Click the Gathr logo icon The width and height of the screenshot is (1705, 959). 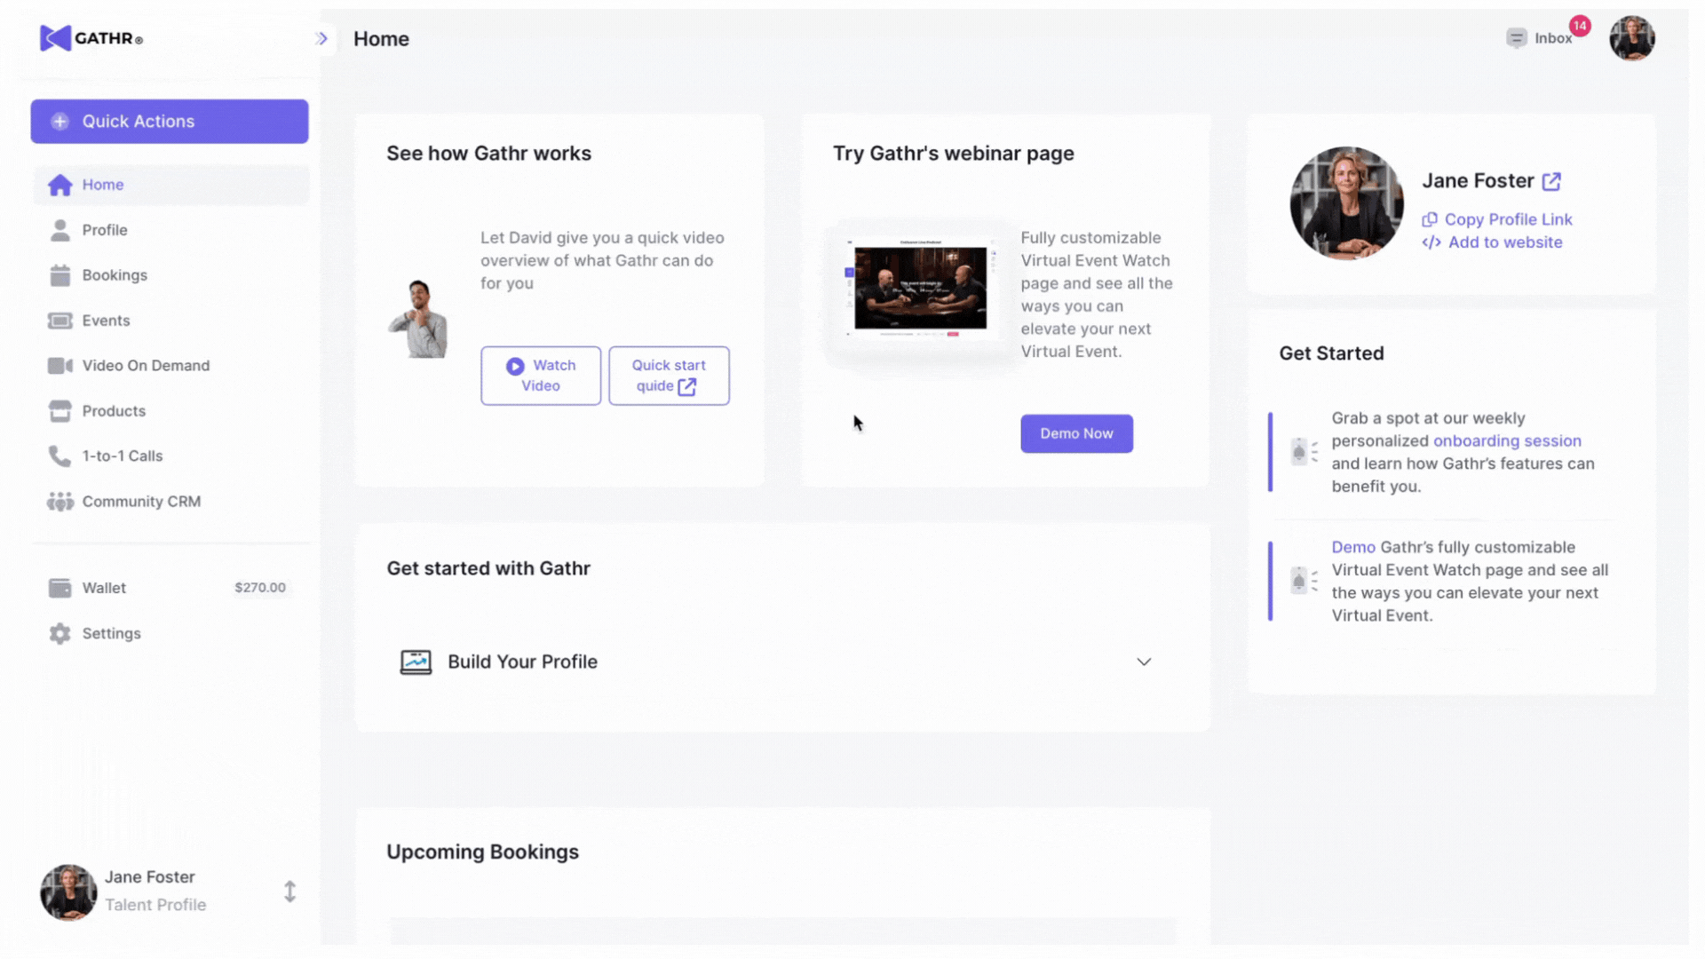point(55,38)
